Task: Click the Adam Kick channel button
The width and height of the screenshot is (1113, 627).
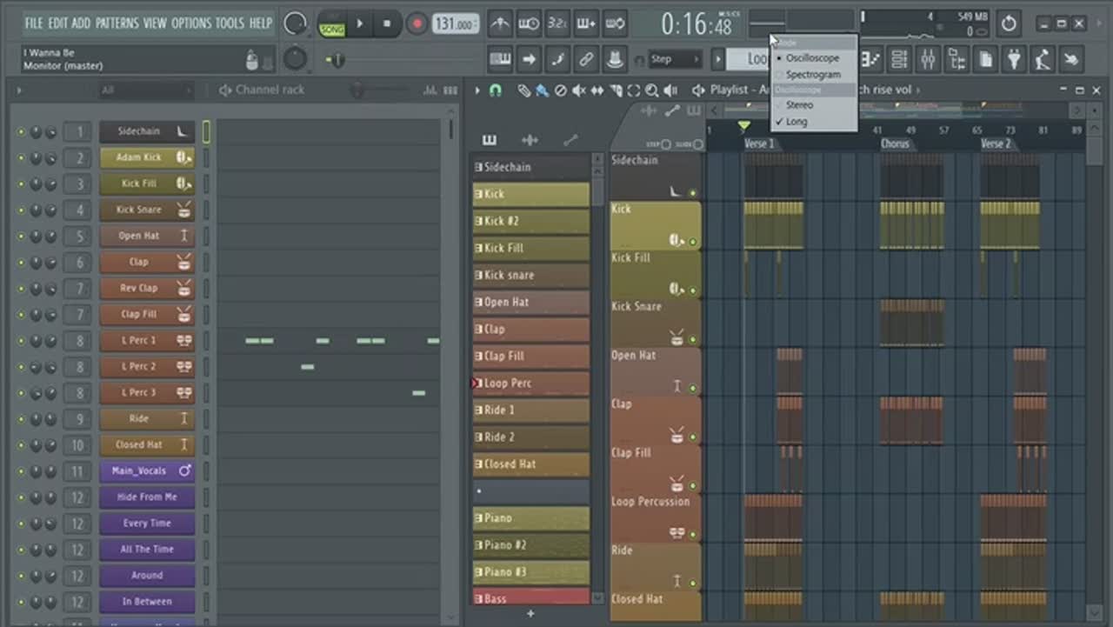Action: (139, 157)
